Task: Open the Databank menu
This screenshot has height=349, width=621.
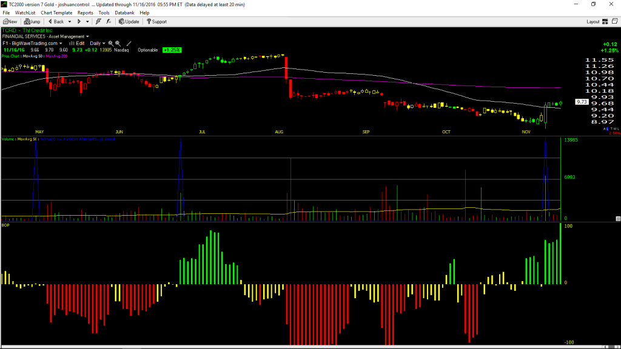Action: click(x=124, y=13)
